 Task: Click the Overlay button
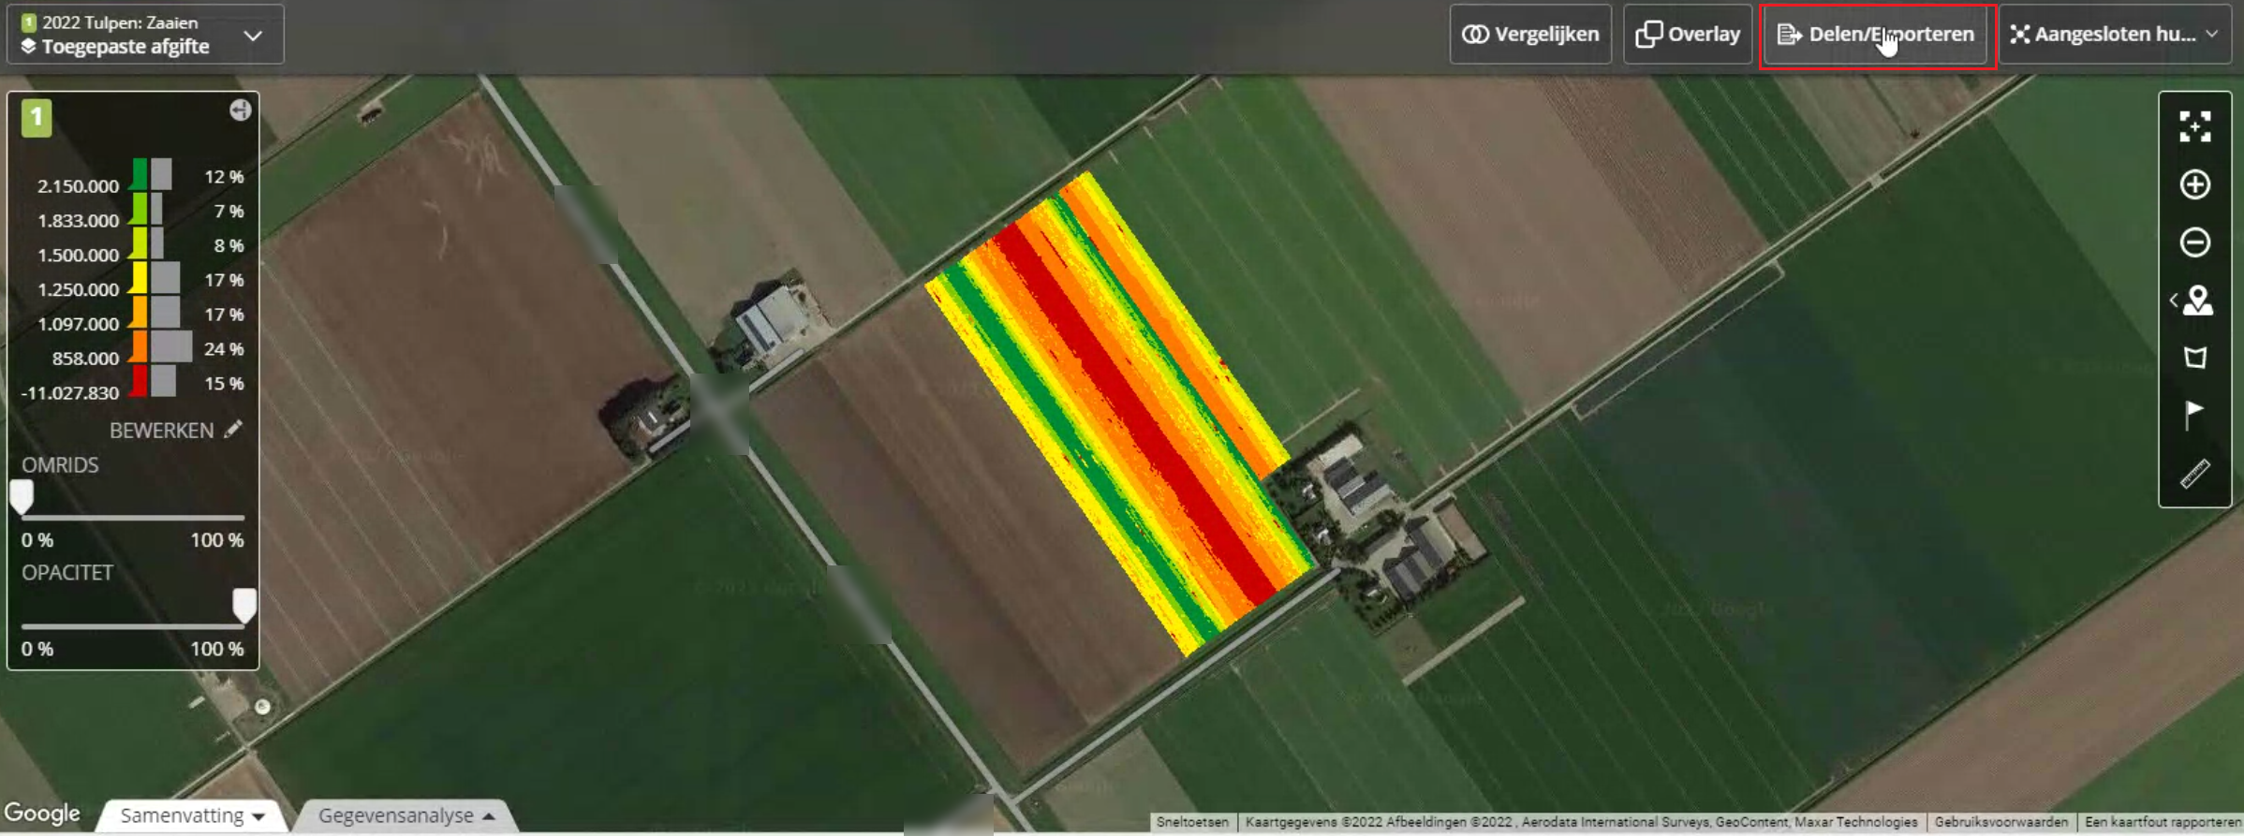click(1687, 35)
